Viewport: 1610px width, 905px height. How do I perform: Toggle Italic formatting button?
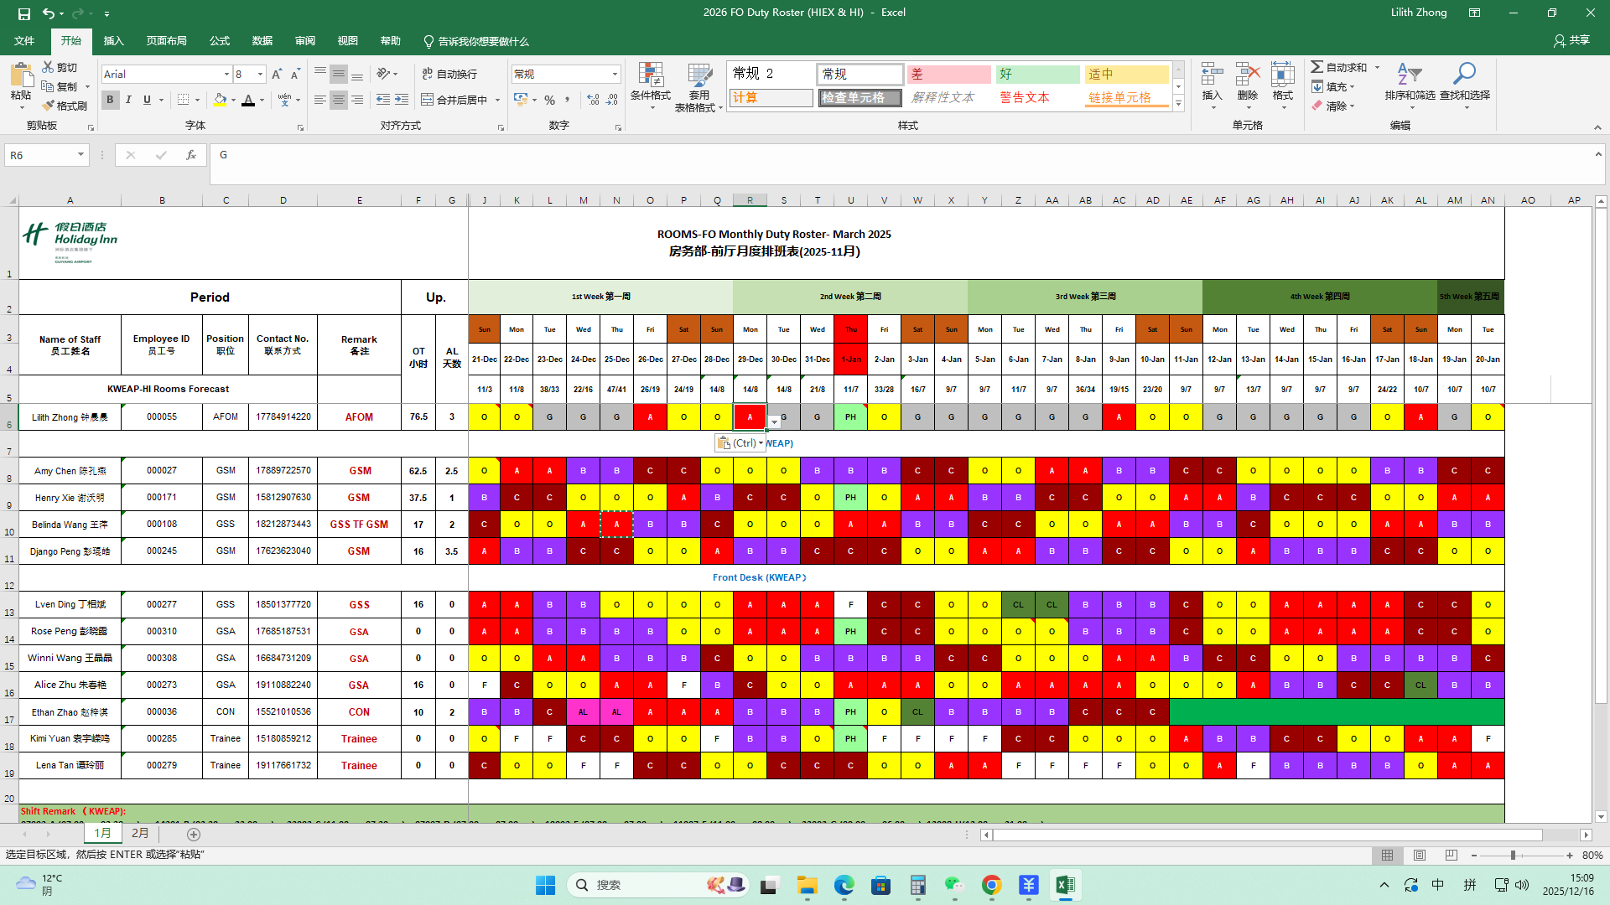(128, 100)
